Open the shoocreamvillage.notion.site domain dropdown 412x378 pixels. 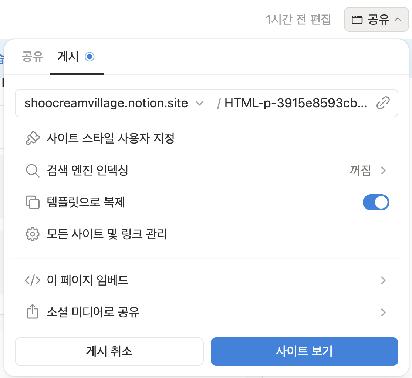point(114,103)
